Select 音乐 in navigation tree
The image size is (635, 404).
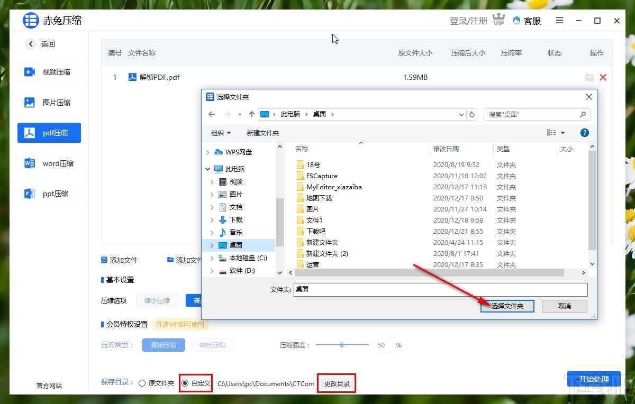coord(235,233)
